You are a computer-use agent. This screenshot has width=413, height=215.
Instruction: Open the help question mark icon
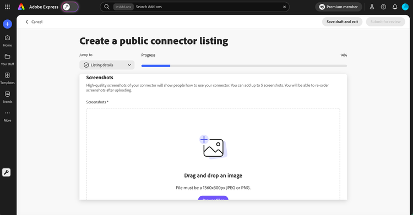pyautogui.click(x=383, y=7)
